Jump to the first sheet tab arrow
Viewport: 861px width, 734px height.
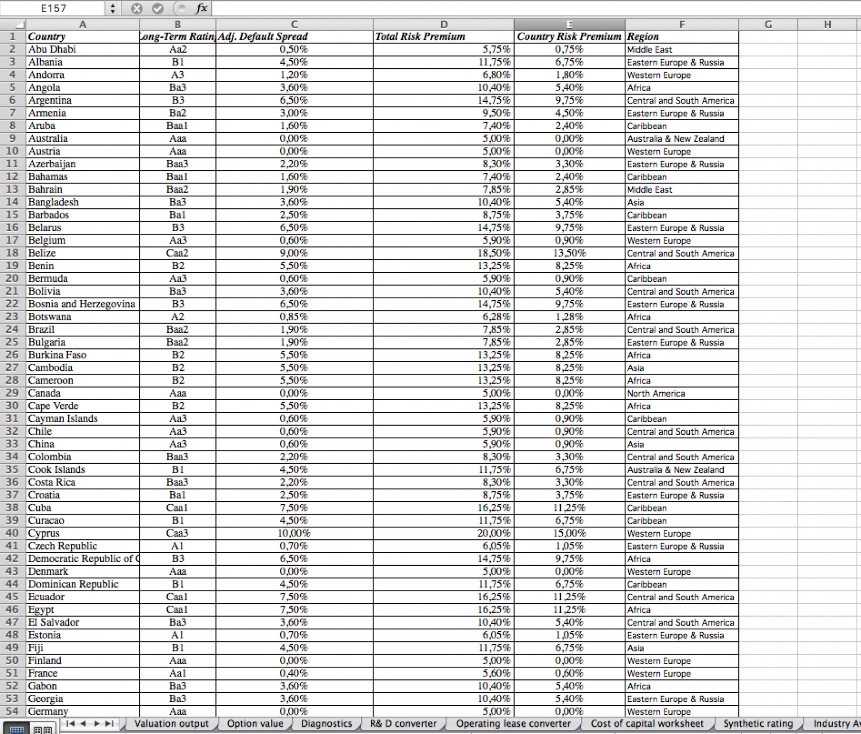click(70, 723)
